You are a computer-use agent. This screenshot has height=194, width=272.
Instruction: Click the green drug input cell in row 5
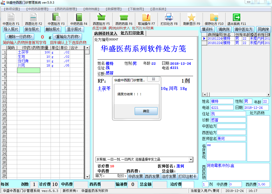[x=29, y=70]
